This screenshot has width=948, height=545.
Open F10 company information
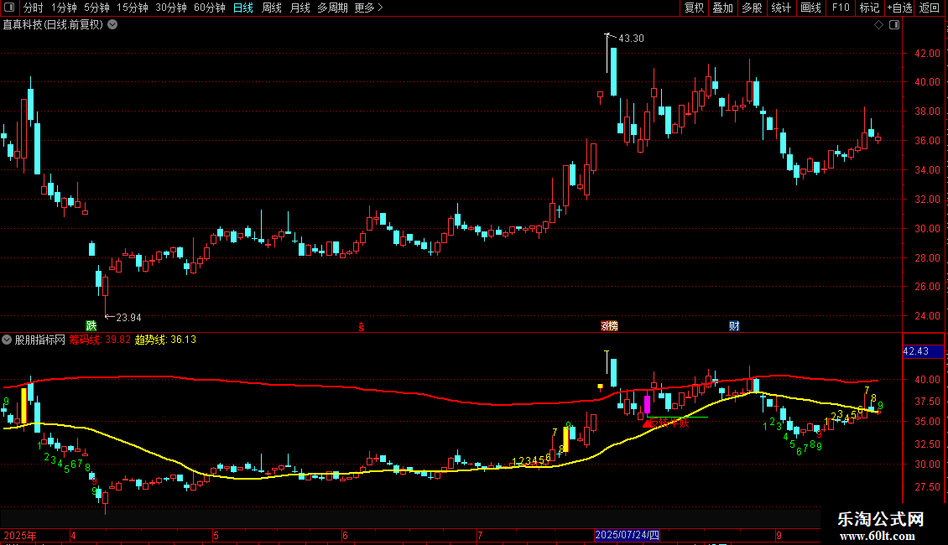coord(841,8)
